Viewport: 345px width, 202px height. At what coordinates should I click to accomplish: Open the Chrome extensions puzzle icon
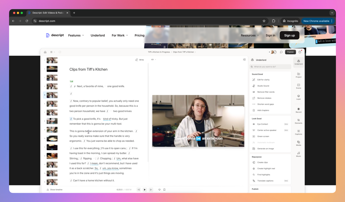[x=273, y=21]
